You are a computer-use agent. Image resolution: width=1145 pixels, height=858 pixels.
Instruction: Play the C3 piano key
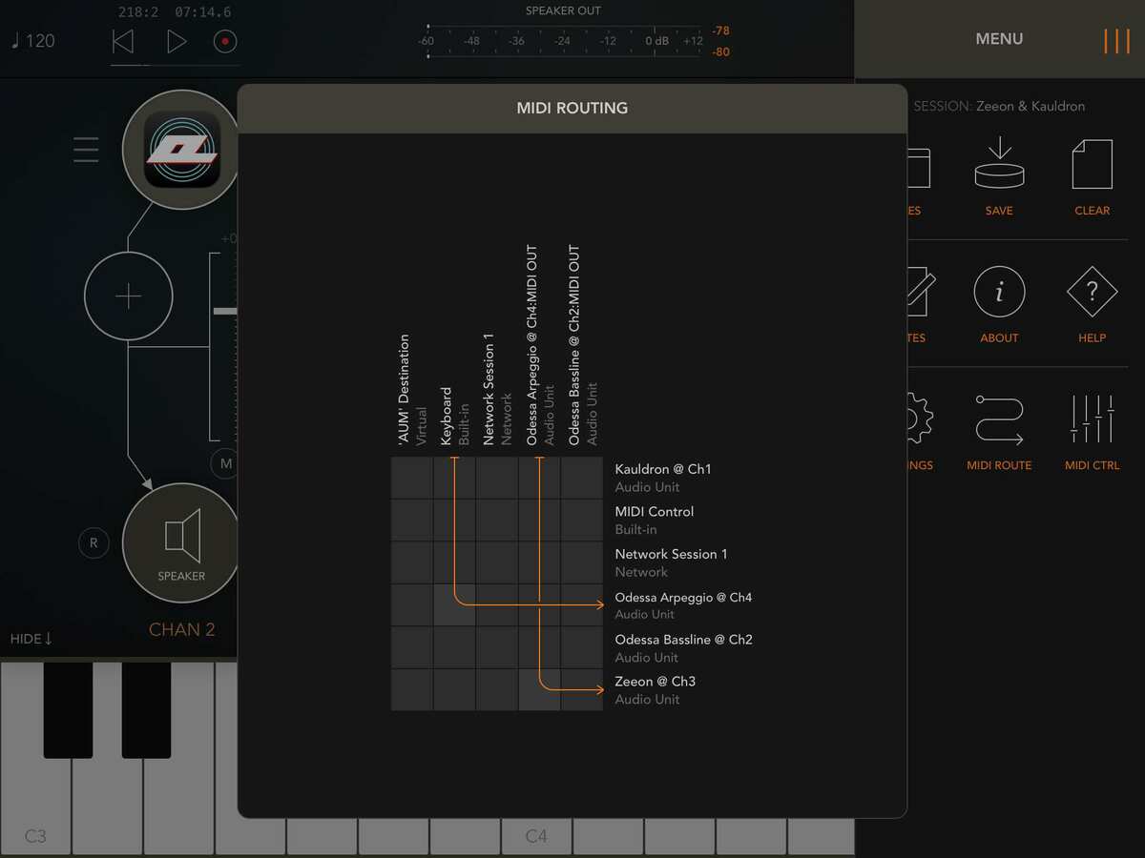(x=35, y=761)
